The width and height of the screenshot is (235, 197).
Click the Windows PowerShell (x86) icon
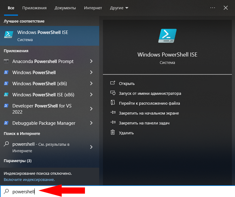tap(6, 83)
